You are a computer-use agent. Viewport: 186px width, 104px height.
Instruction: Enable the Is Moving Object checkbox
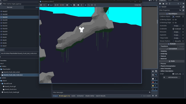(x=173, y=20)
